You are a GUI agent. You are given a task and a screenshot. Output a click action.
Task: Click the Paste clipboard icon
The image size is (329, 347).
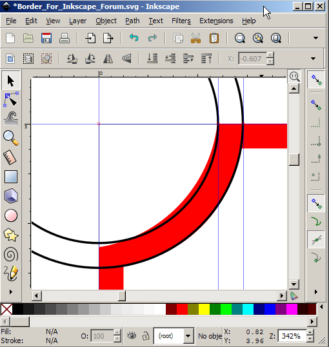point(214,38)
